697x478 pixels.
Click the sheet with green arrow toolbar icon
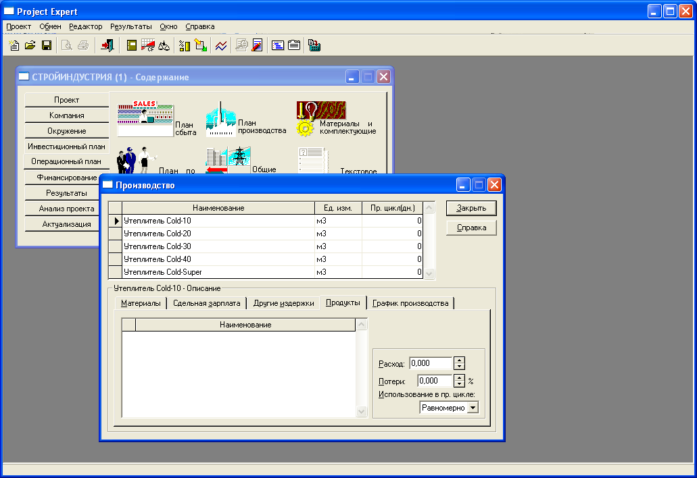tap(201, 45)
